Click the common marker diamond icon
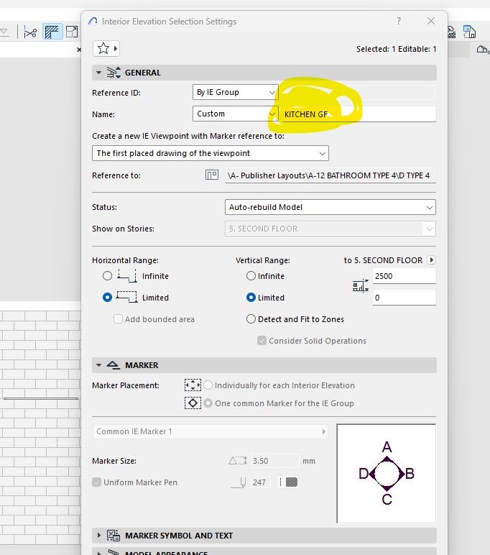 coord(193,403)
